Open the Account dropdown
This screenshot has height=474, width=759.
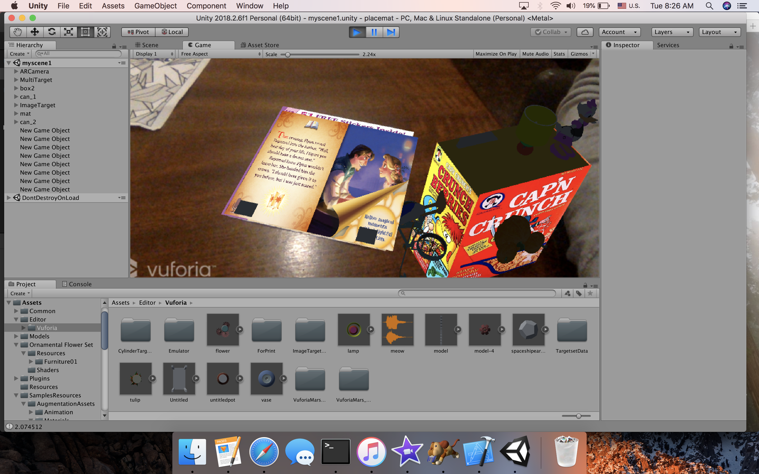pos(619,32)
